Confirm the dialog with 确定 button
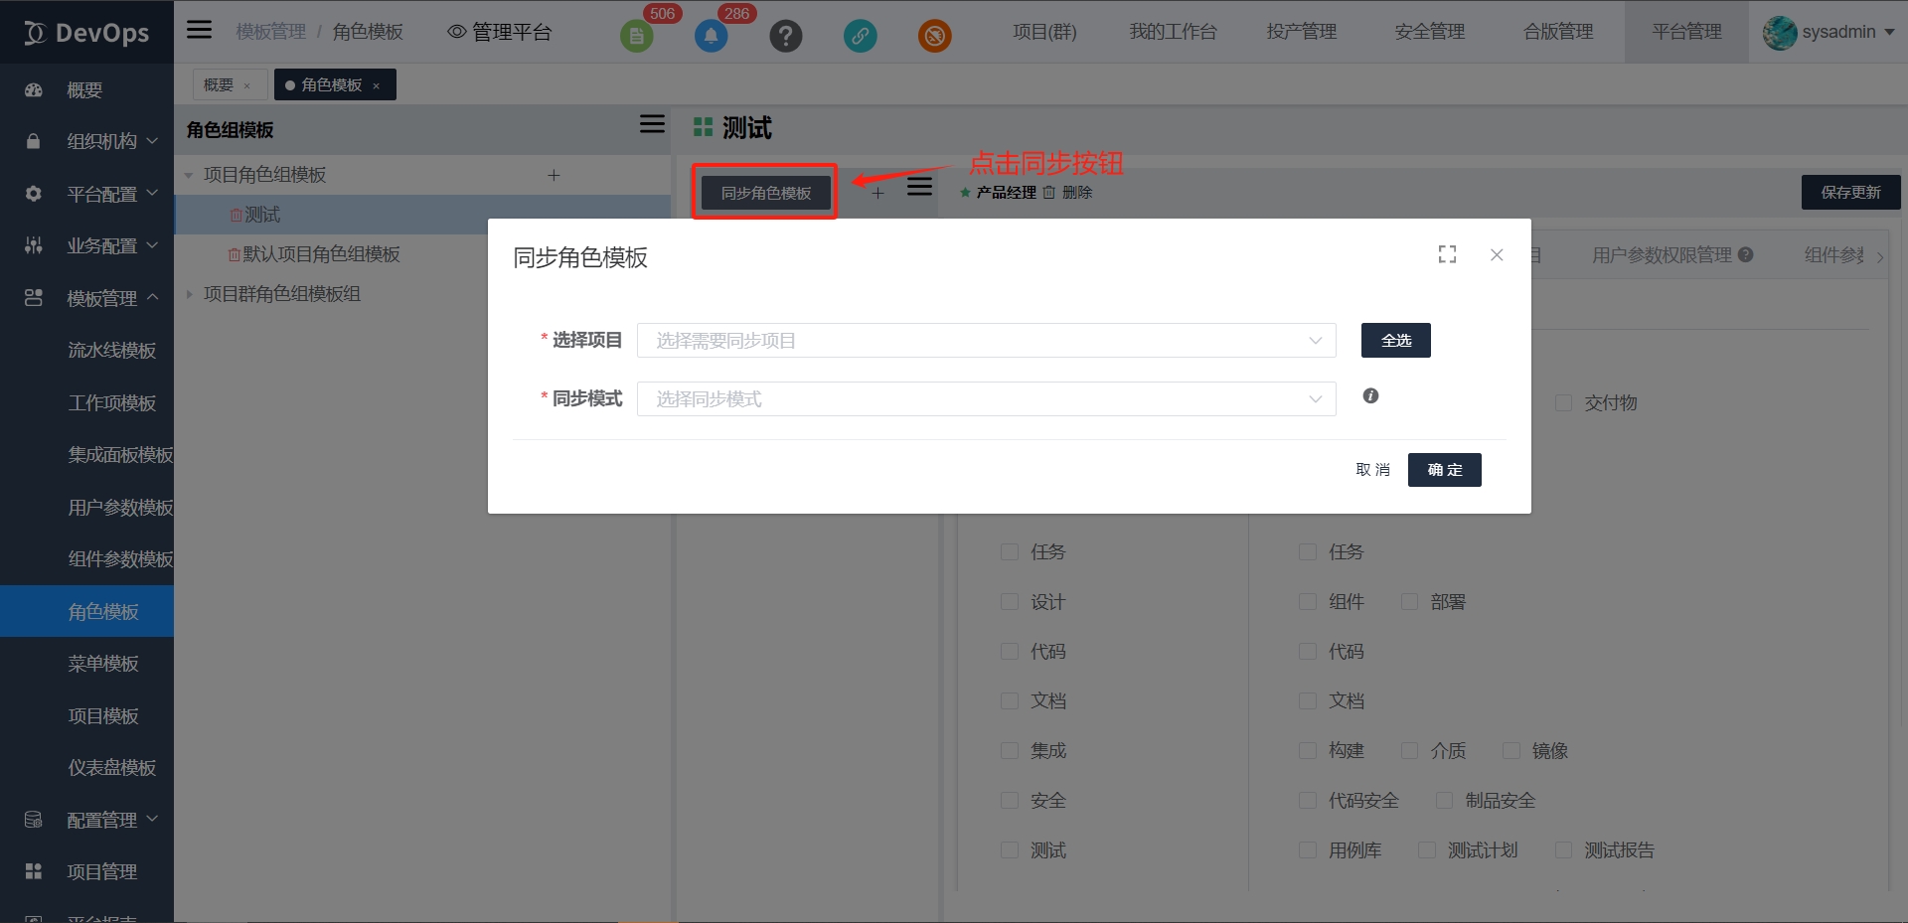This screenshot has width=1908, height=923. pos(1444,470)
